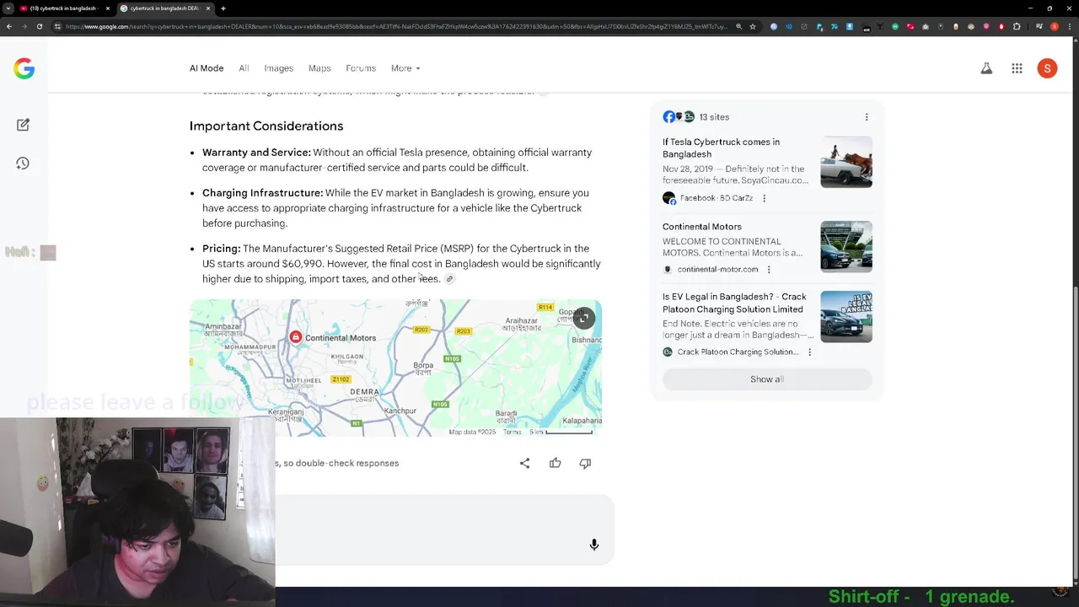Open more options for Crack Platoon result
The width and height of the screenshot is (1079, 607).
[809, 352]
